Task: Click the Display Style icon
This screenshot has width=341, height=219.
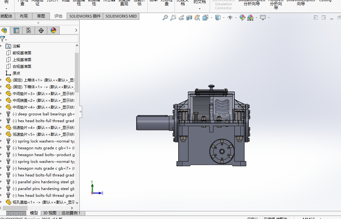Action: click(x=218, y=18)
